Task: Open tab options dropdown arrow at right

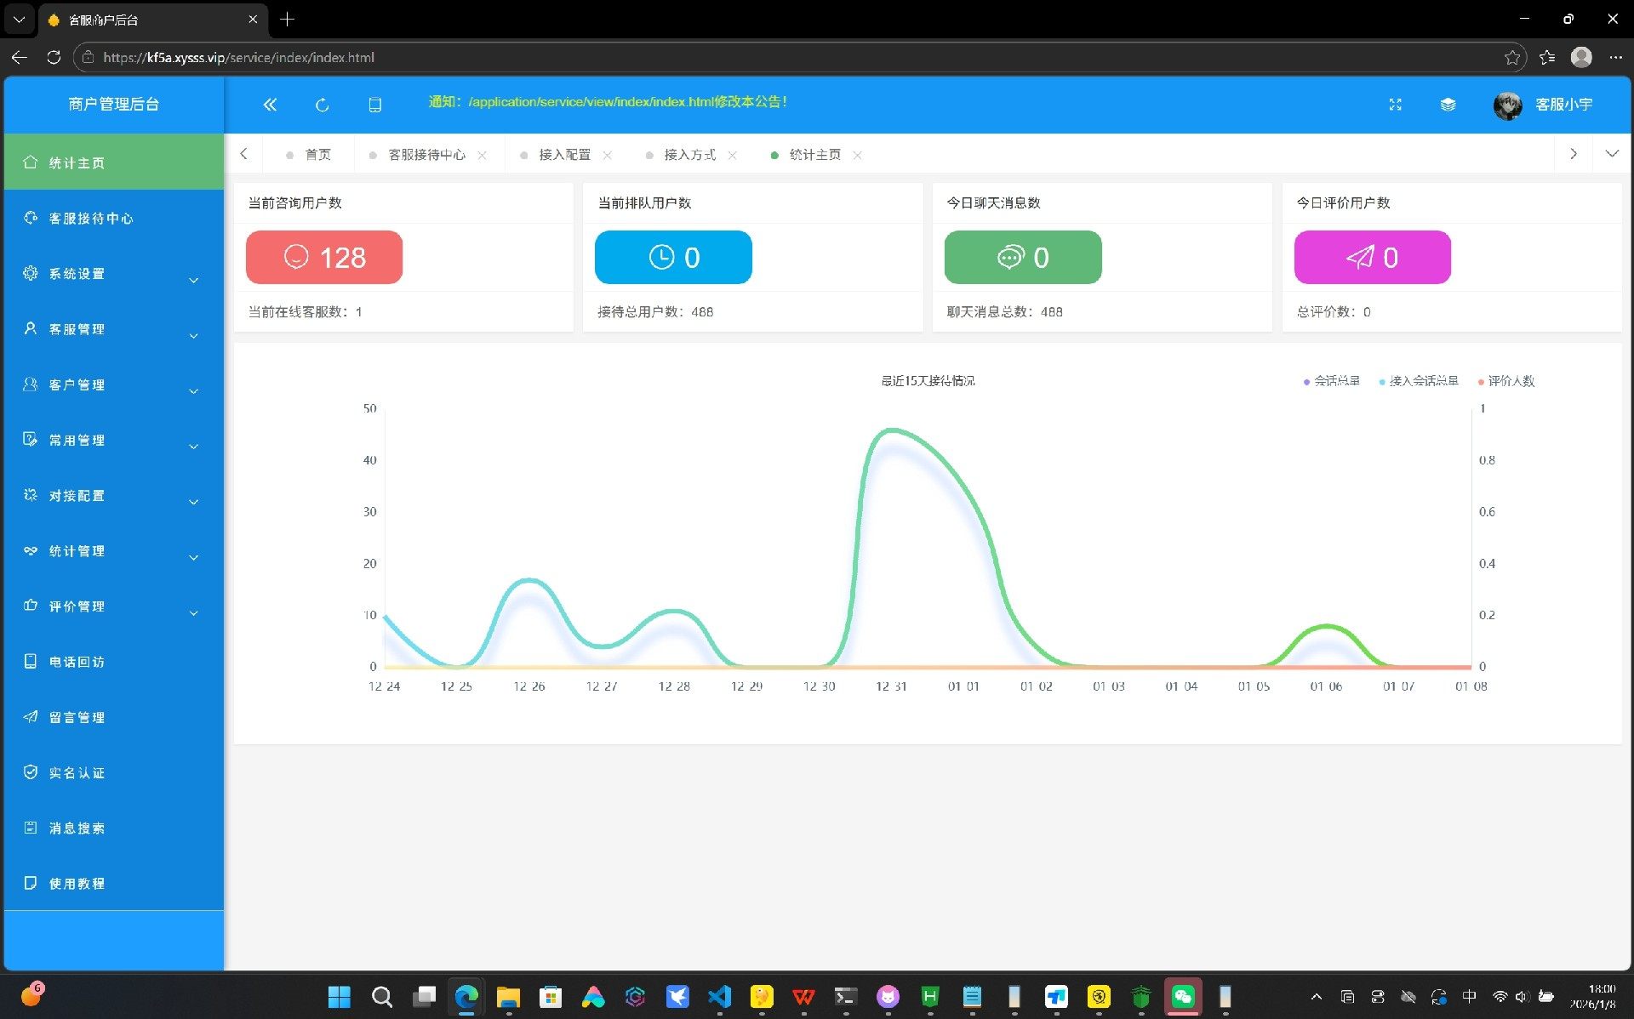Action: 1611,154
